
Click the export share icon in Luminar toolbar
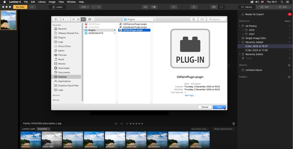(194, 7)
